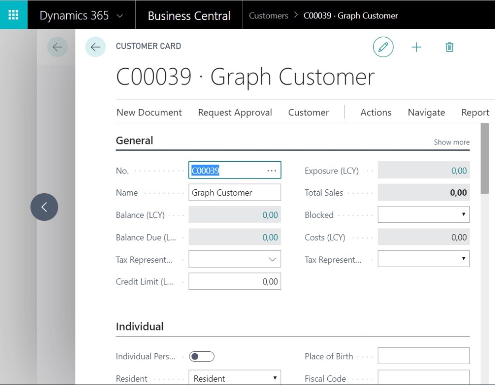
Task: Open the Report menu
Action: (x=475, y=113)
